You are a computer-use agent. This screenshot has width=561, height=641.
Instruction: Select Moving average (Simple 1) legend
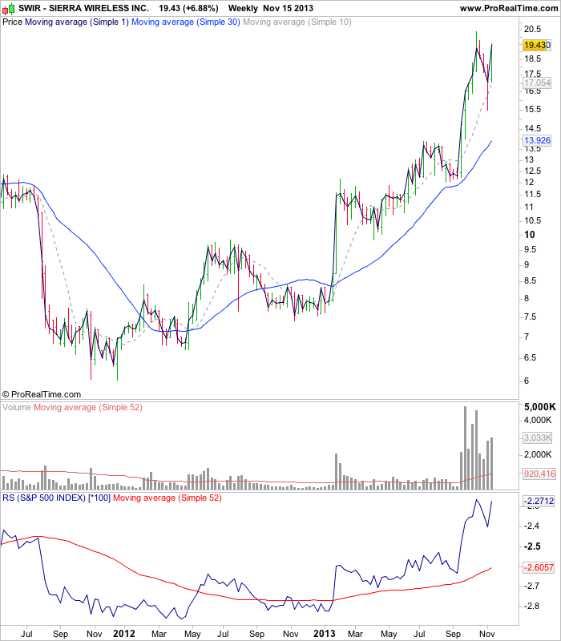point(77,22)
